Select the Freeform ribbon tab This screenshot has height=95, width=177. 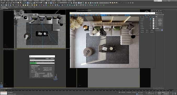click(x=10, y=7)
